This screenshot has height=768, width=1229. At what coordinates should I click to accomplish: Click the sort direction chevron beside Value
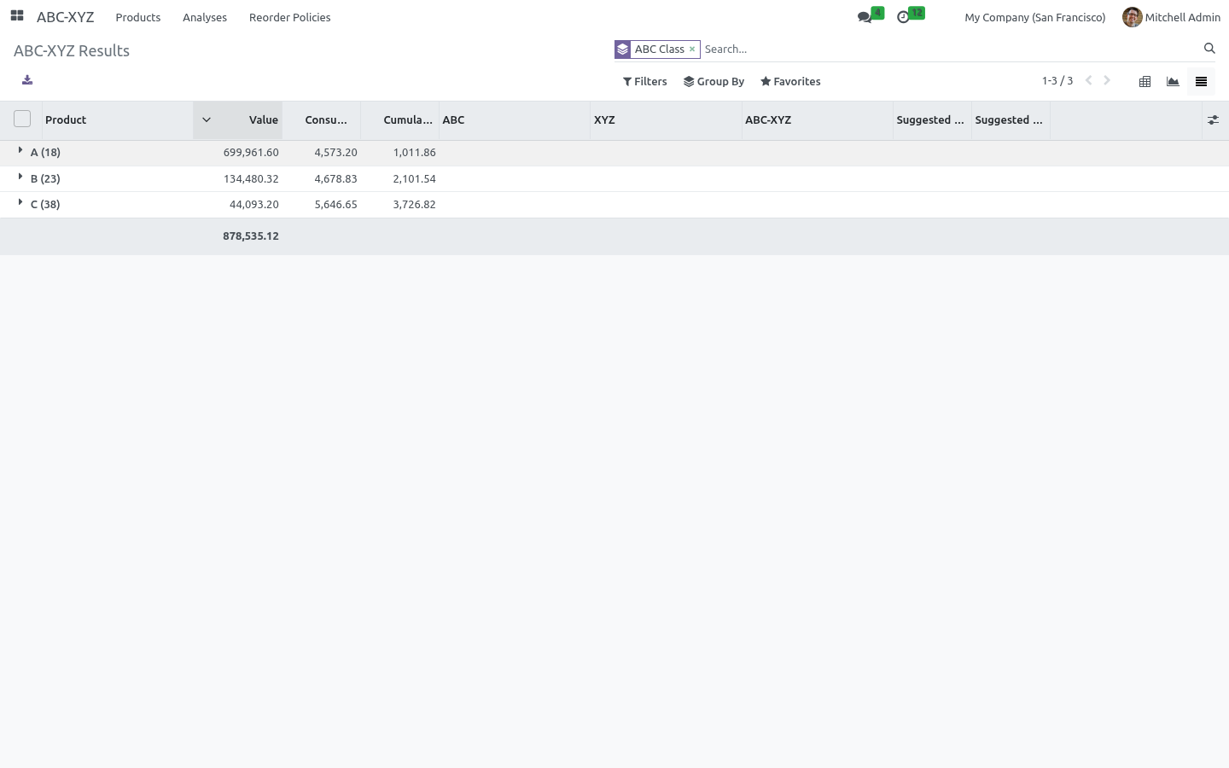point(207,120)
